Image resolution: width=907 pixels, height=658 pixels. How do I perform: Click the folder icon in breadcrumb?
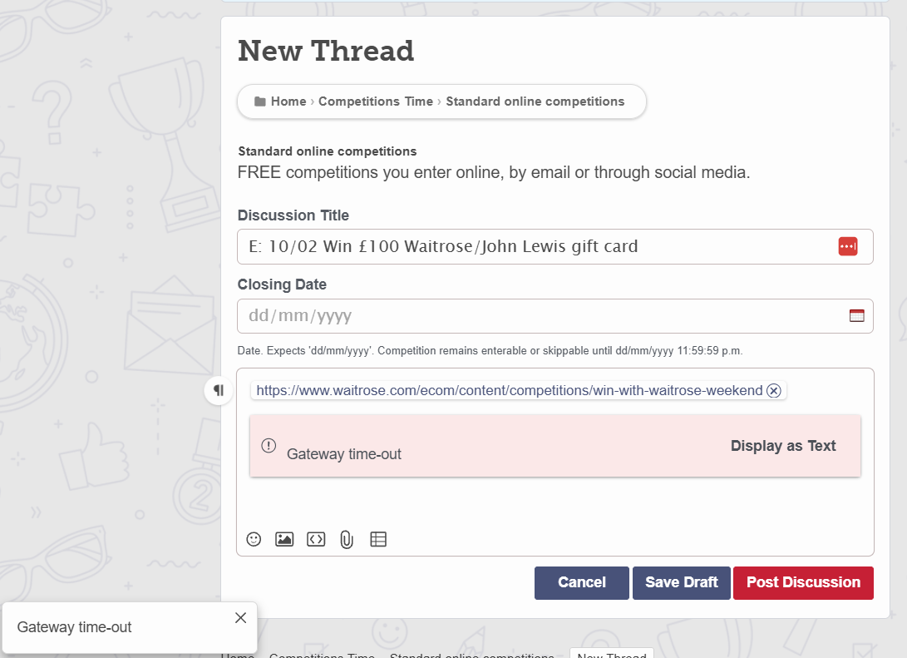tap(260, 101)
